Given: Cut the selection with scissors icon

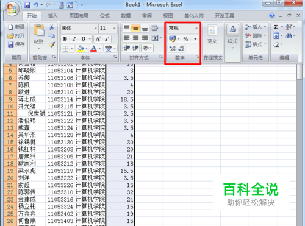Looking at the screenshot, I should point(52,27).
